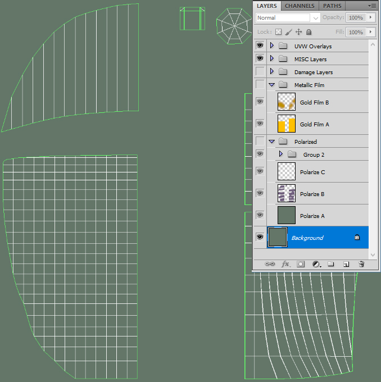The height and width of the screenshot is (382, 381).
Task: Create a new layer
Action: pyautogui.click(x=346, y=264)
